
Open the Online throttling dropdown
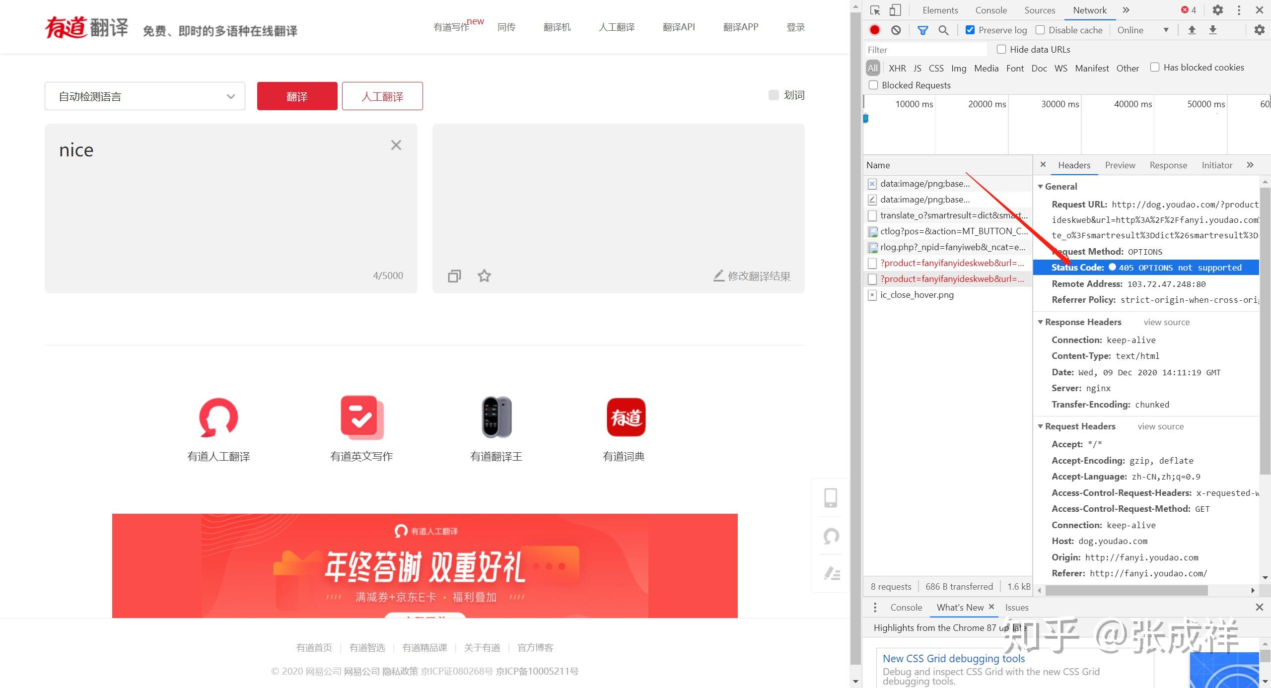[x=1143, y=30]
